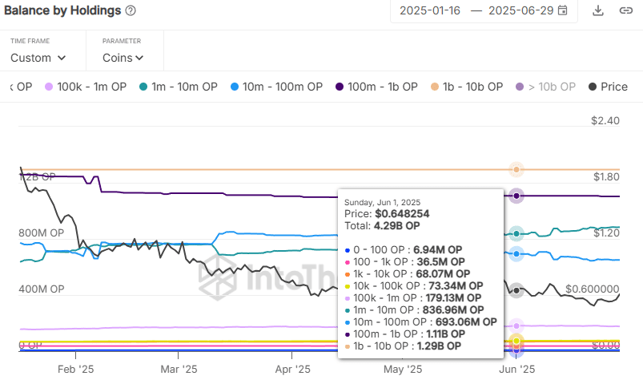
Task: Click the Balance by Holdings title
Action: 62,10
